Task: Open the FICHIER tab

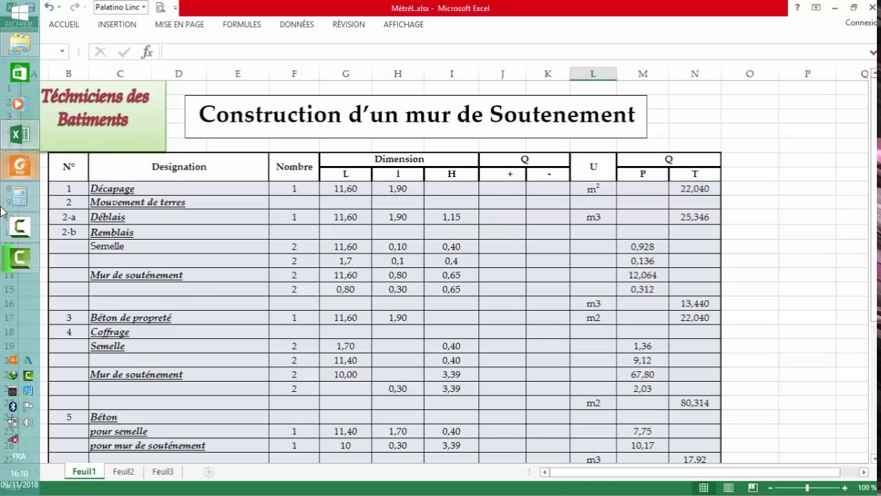Action: click(19, 24)
